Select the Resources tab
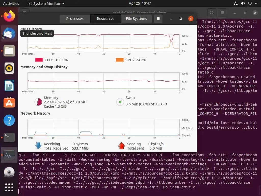 106,19
